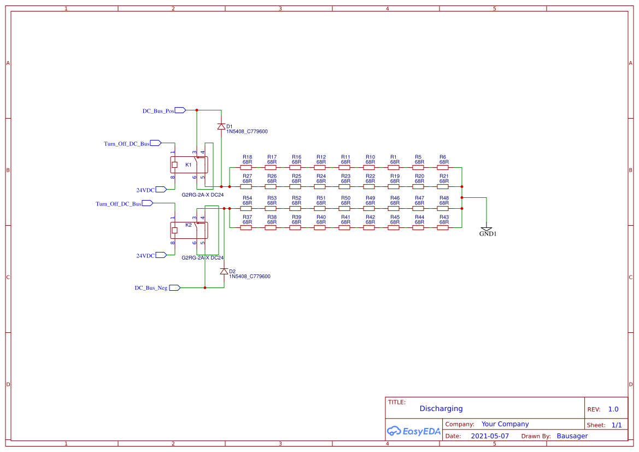Screen dimensions: 639x452
Task: Select resistor R18 symbol
Action: coord(247,168)
